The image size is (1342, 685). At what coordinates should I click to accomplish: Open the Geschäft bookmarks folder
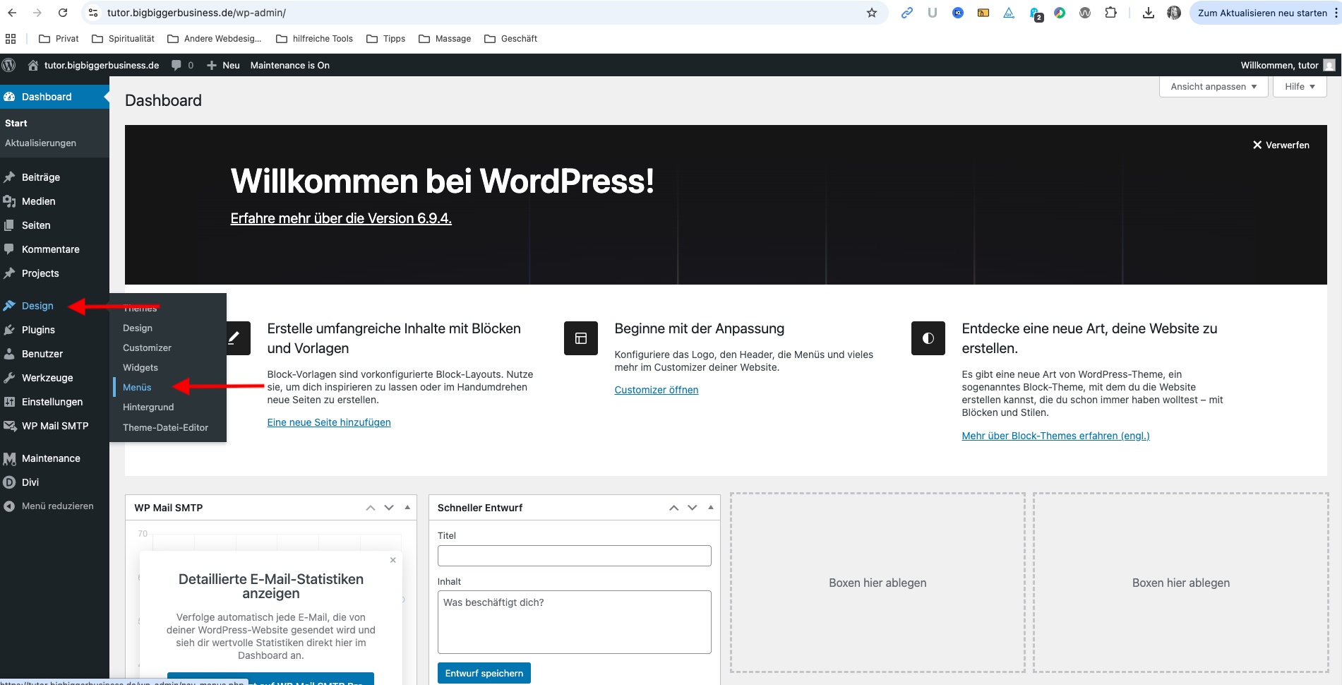[510, 39]
